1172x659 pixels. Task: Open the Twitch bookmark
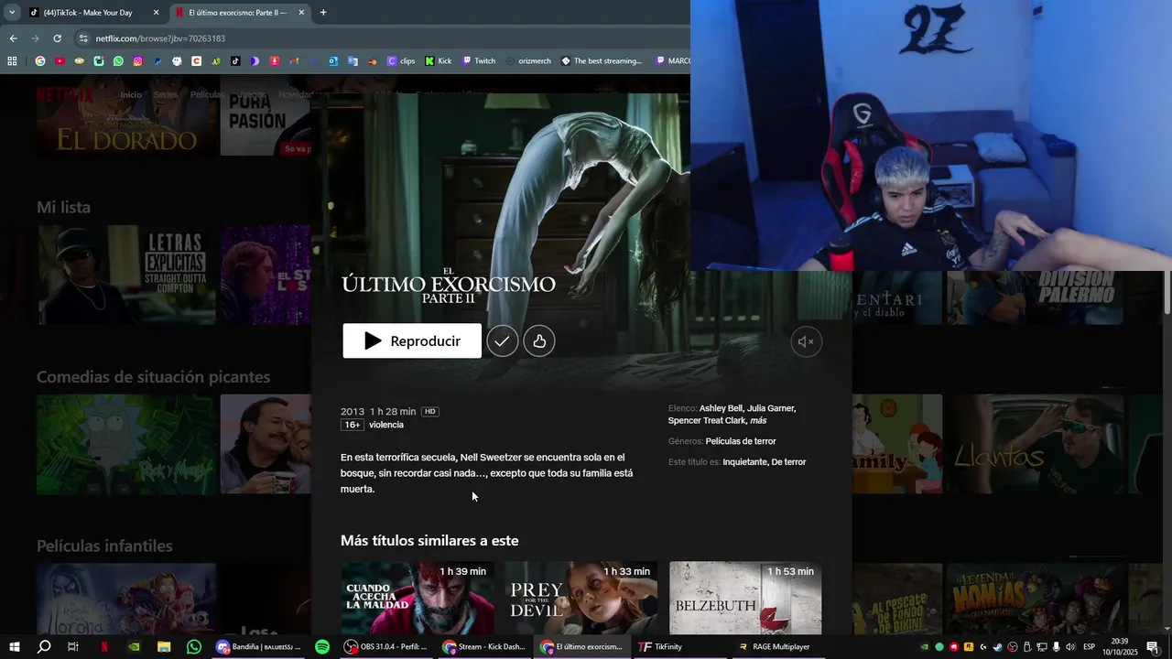coord(479,61)
